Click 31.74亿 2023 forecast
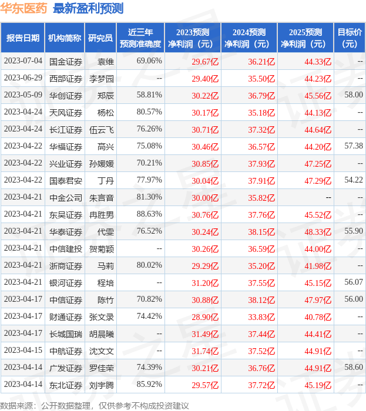366x411 pixels. tap(205, 351)
